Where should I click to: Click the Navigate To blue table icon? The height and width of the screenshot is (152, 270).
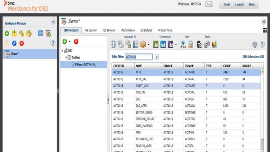point(136,44)
